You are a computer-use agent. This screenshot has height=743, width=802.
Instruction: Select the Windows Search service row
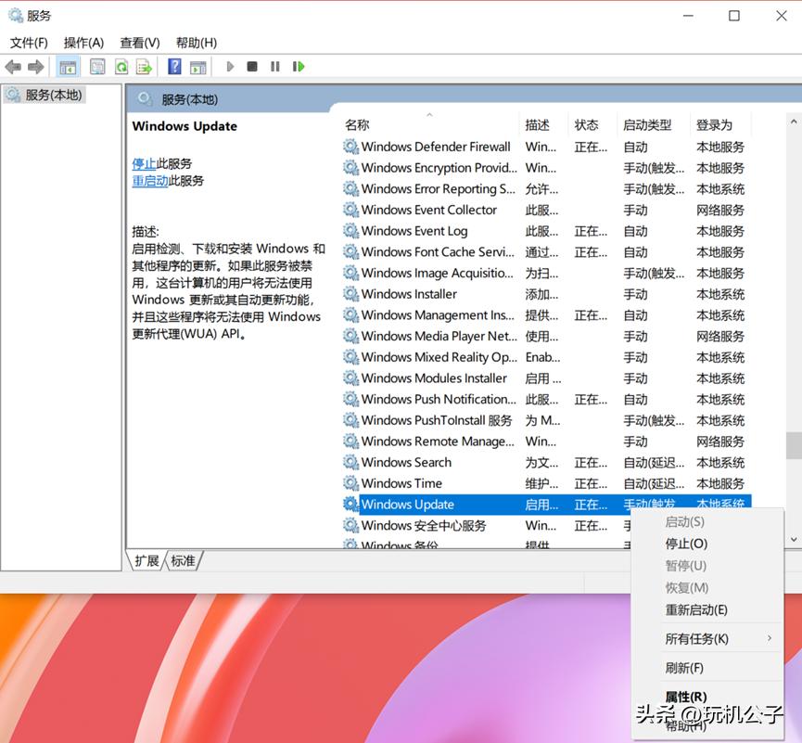[x=408, y=462]
